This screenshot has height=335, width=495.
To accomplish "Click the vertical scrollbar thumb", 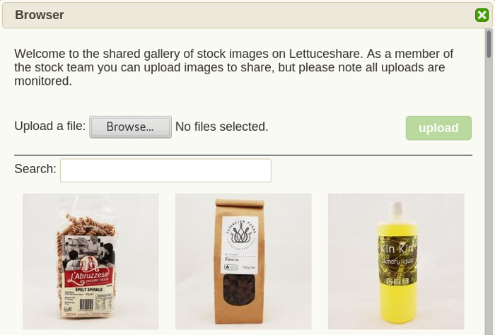I will [x=489, y=44].
